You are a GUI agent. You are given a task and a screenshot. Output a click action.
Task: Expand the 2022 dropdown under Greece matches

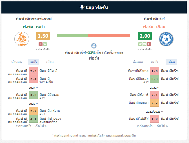pos(155,88)
